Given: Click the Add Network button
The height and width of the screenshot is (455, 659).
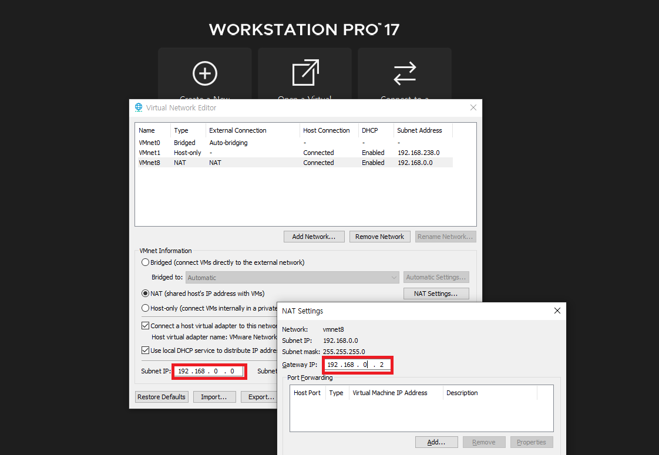Looking at the screenshot, I should click(314, 237).
